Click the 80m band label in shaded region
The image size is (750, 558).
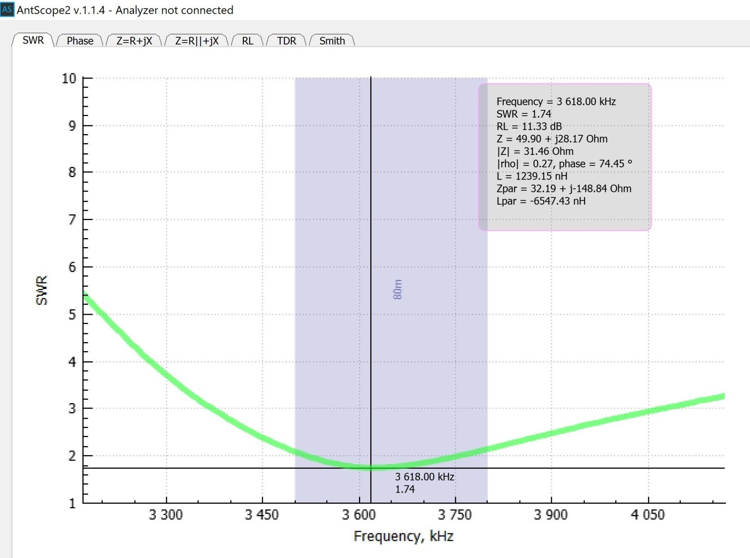click(x=397, y=289)
